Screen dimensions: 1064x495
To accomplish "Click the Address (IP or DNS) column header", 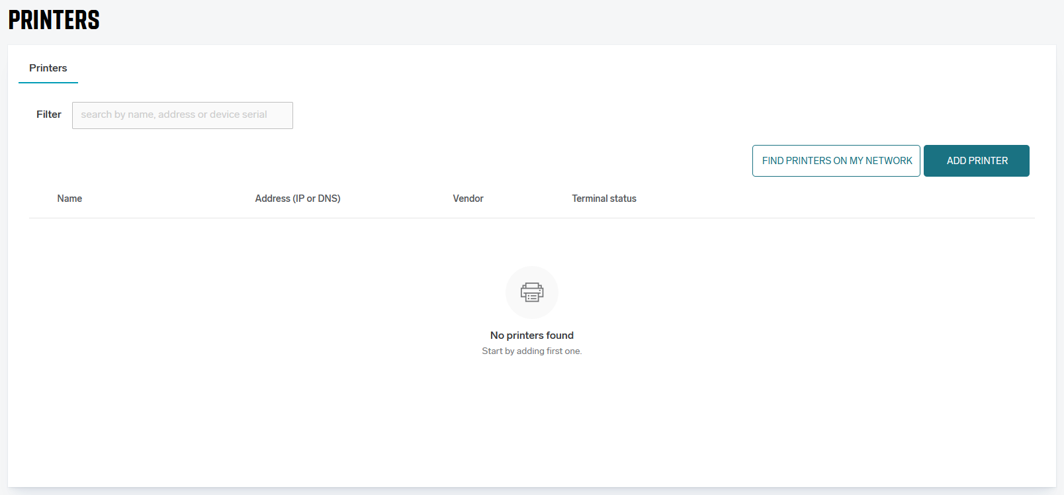I will point(297,199).
